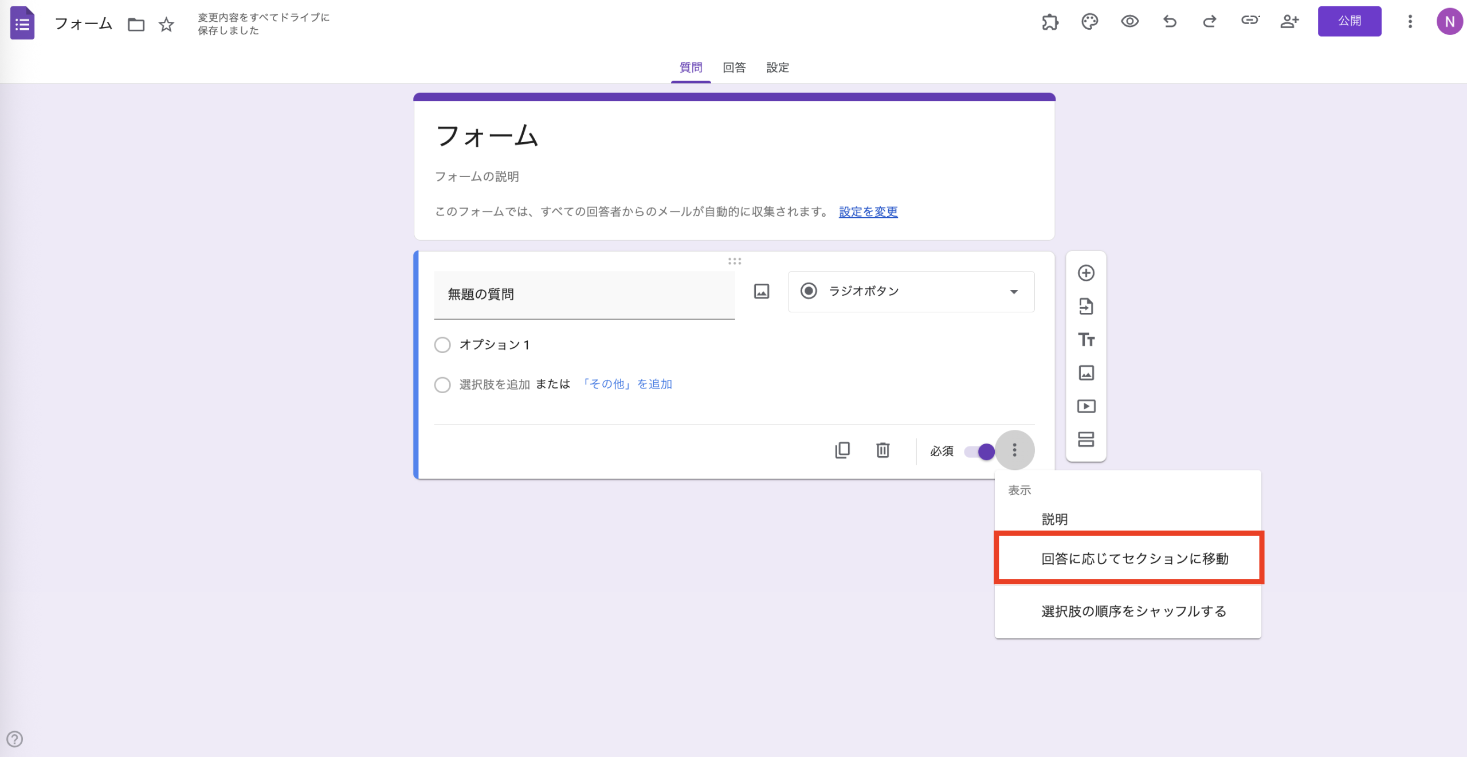Add a video to the form
The width and height of the screenshot is (1467, 757).
(x=1086, y=406)
